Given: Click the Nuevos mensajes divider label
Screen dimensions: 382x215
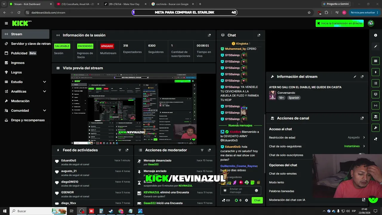Looking at the screenshot, I should coord(240,125).
